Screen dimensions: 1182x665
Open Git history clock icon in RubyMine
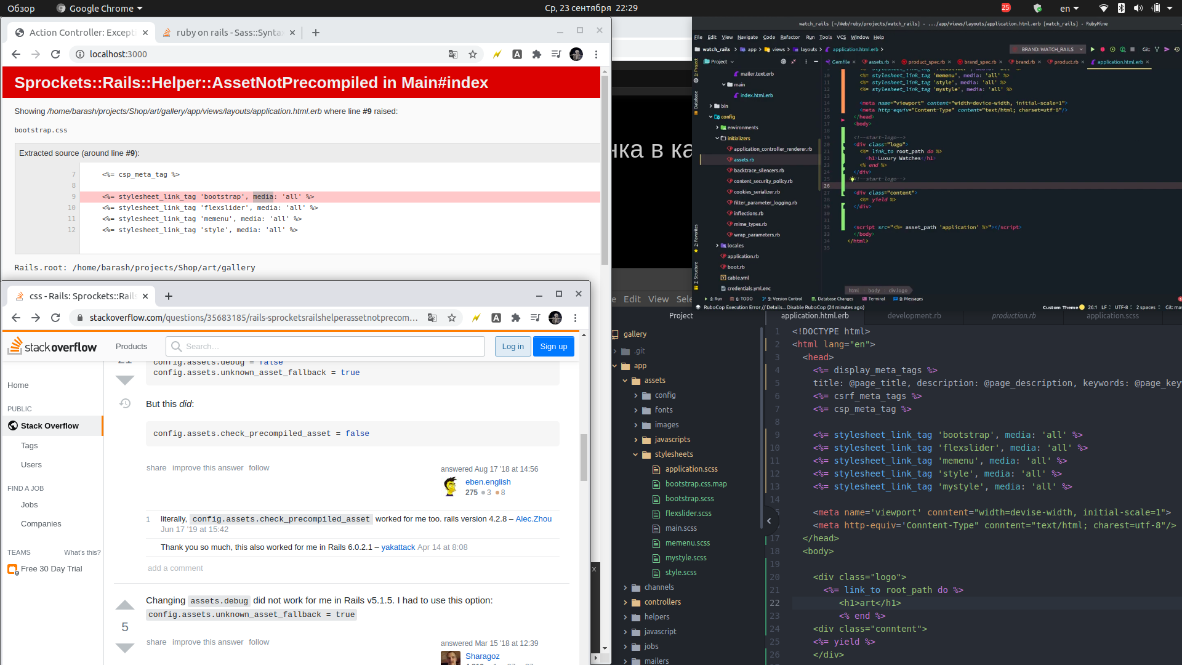click(1176, 49)
